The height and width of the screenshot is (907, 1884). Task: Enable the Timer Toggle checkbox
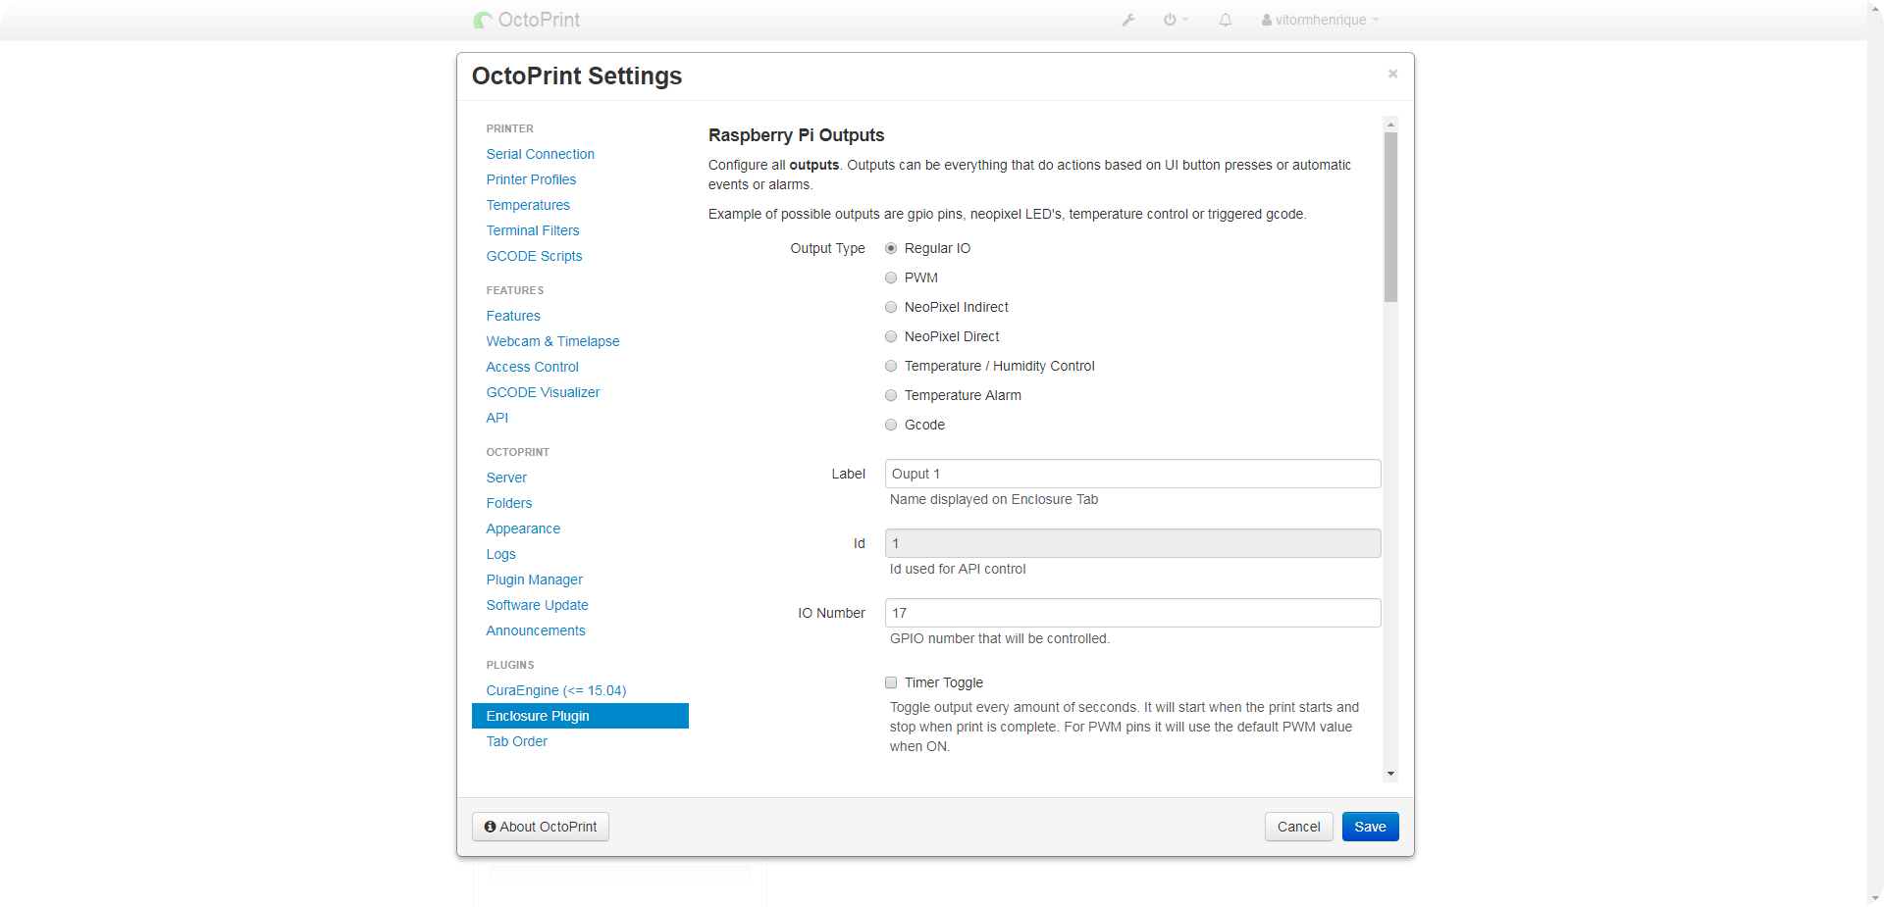(891, 682)
